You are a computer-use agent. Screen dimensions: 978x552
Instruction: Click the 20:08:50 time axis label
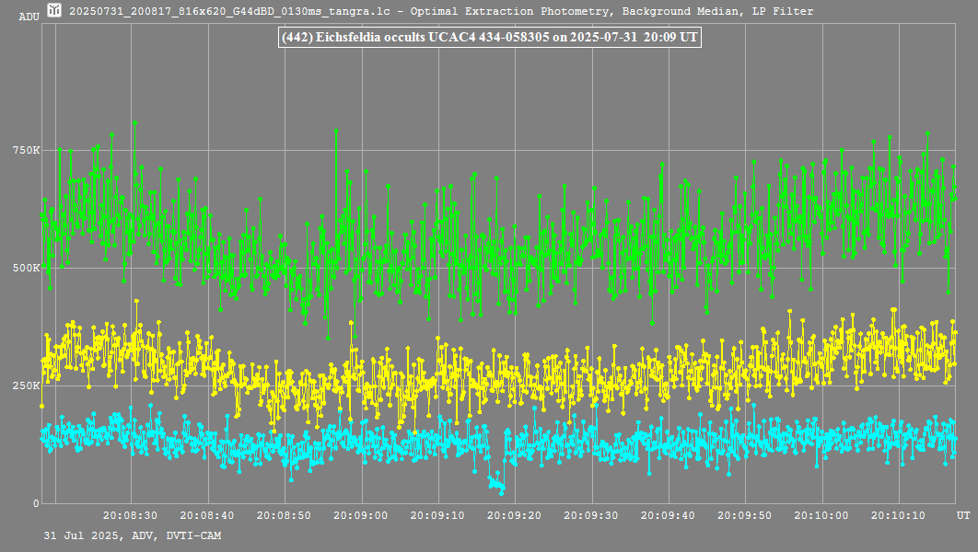click(x=284, y=516)
